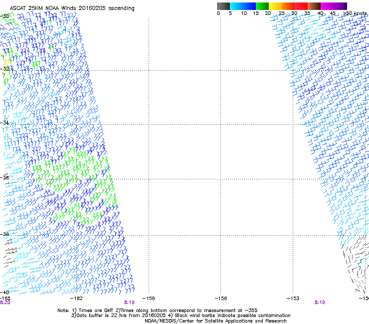Pick the gray 0-5 knots legend segment
Image resolution: width=369 pixels, height=324 pixels.
pyautogui.click(x=223, y=6)
